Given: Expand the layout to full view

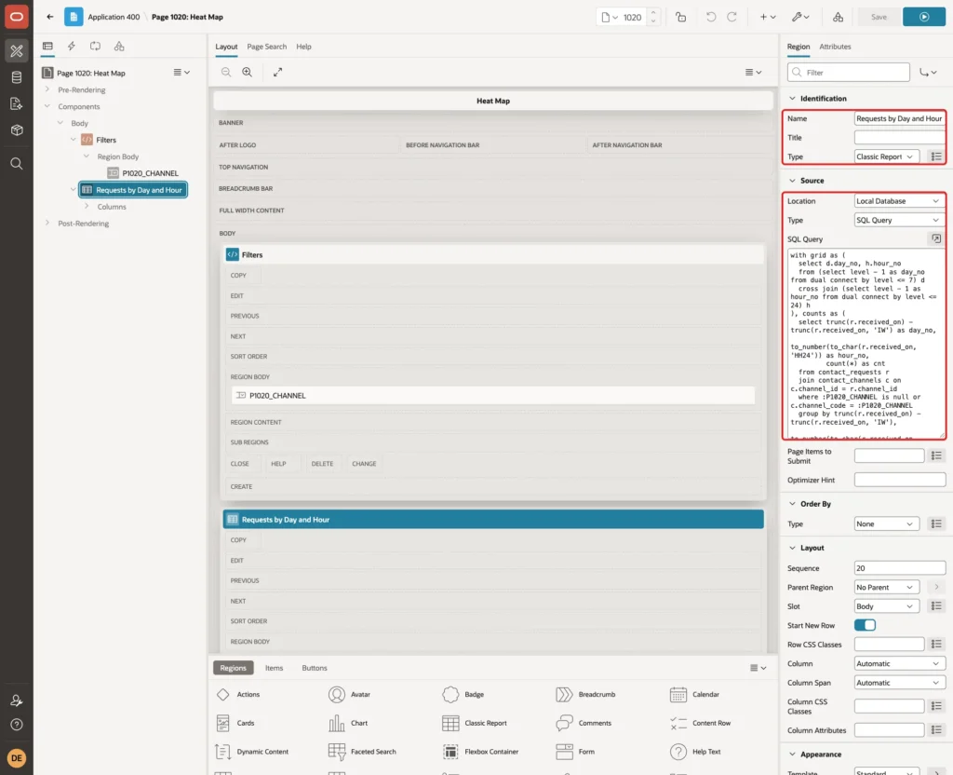Looking at the screenshot, I should point(277,72).
